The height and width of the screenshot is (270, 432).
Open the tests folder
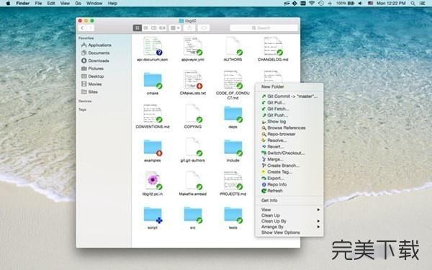click(x=233, y=215)
